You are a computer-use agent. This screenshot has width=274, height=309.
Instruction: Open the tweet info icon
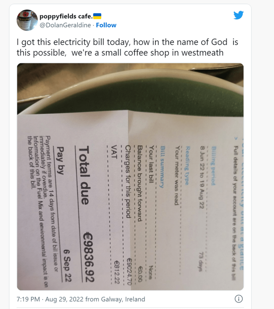click(x=238, y=299)
